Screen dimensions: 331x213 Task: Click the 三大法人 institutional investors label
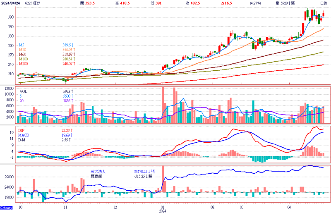click(x=99, y=171)
